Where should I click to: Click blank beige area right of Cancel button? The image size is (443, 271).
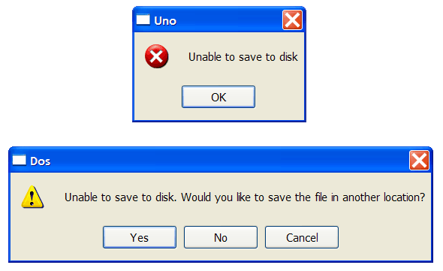point(384,237)
